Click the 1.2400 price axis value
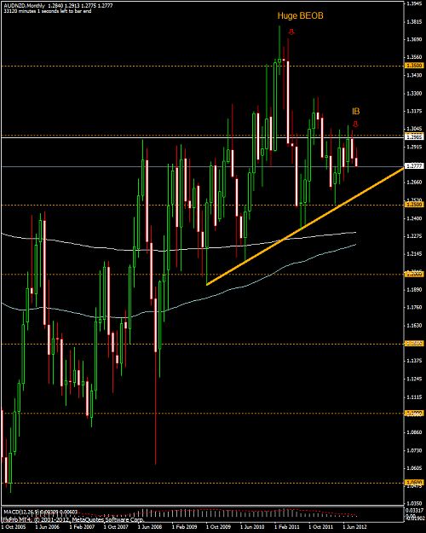 click(x=414, y=218)
